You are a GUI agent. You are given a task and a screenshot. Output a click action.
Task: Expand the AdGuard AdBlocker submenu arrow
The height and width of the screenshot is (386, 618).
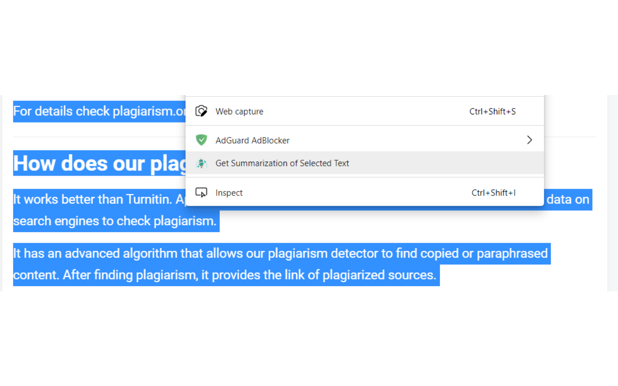coord(529,140)
